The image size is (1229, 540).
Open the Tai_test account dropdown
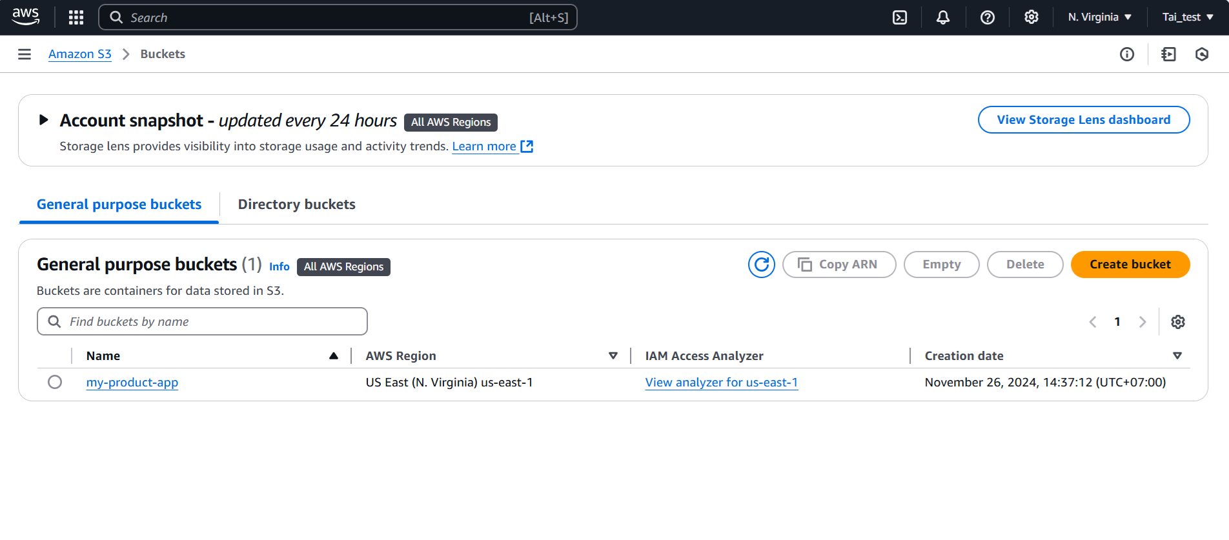[x=1188, y=17]
